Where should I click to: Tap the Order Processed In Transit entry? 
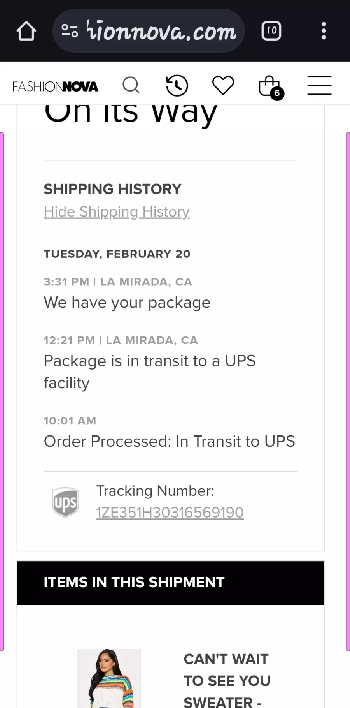coord(170,441)
